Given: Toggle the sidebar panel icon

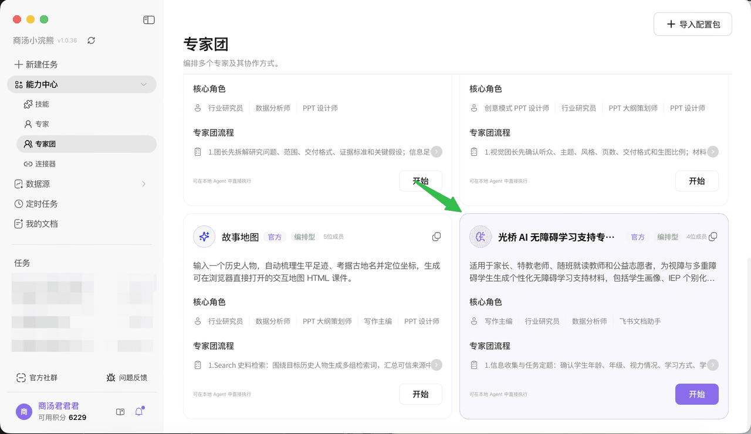Looking at the screenshot, I should pos(149,20).
